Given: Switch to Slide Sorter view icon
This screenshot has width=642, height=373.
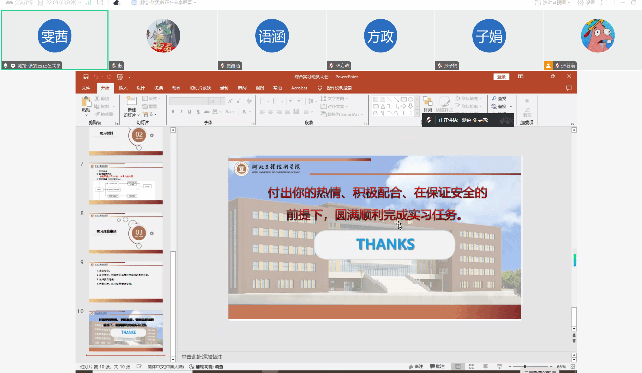Looking at the screenshot, I should click(472, 366).
